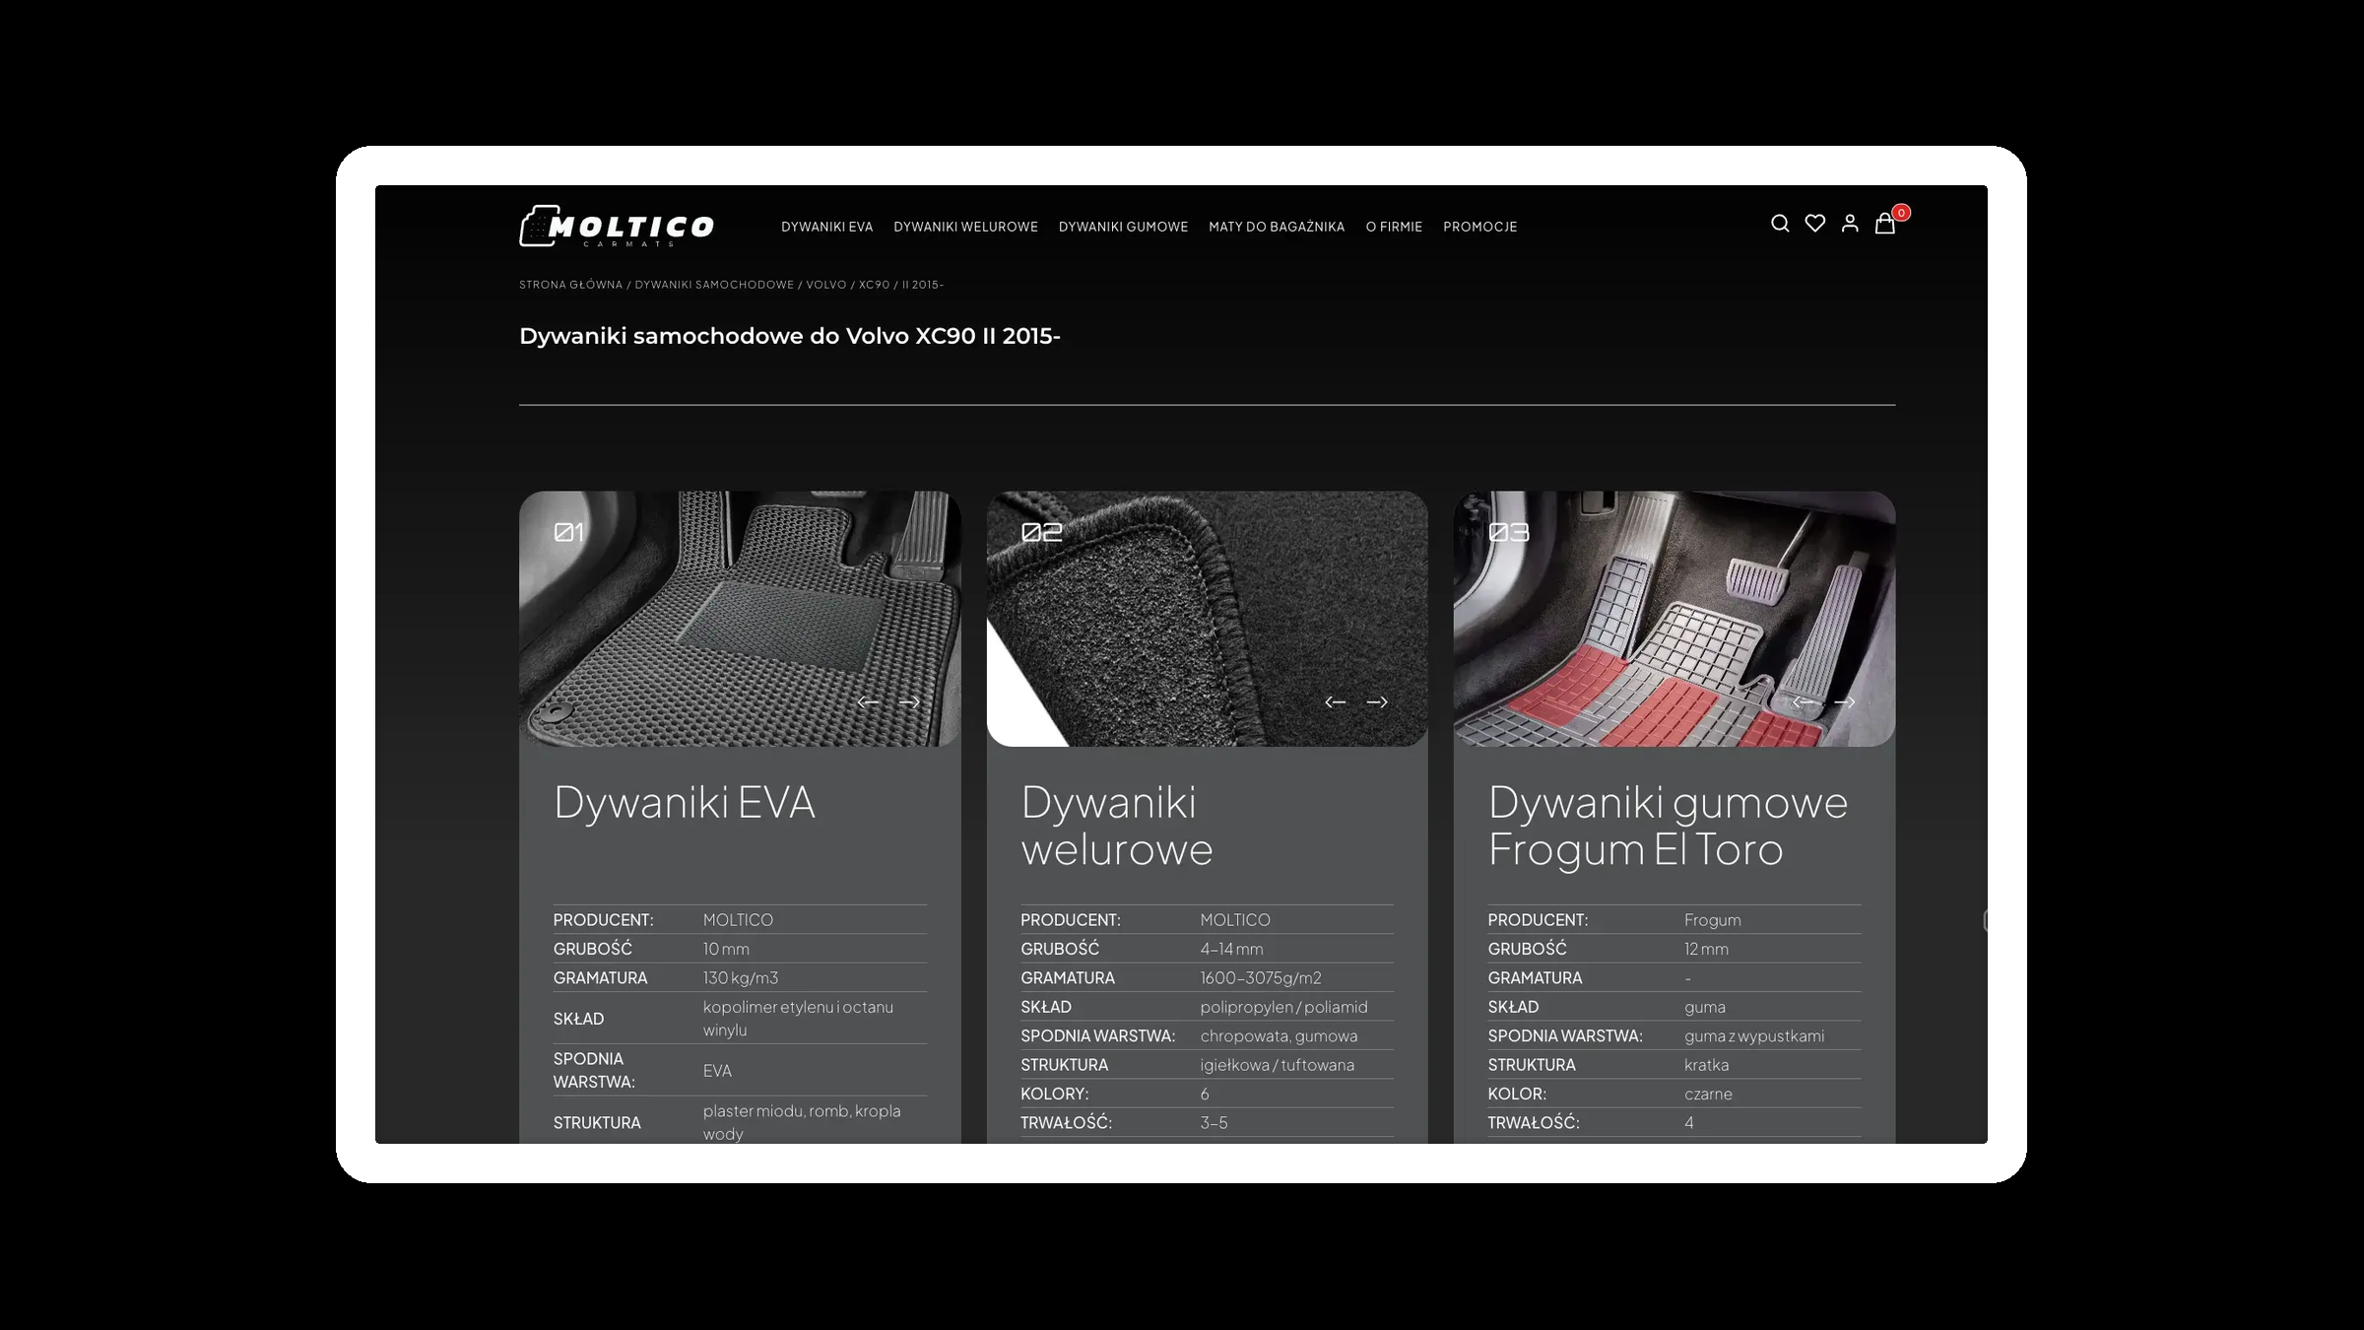Open the shopping cart icon
Screen dimensions: 2364x1330
pos(1884,224)
